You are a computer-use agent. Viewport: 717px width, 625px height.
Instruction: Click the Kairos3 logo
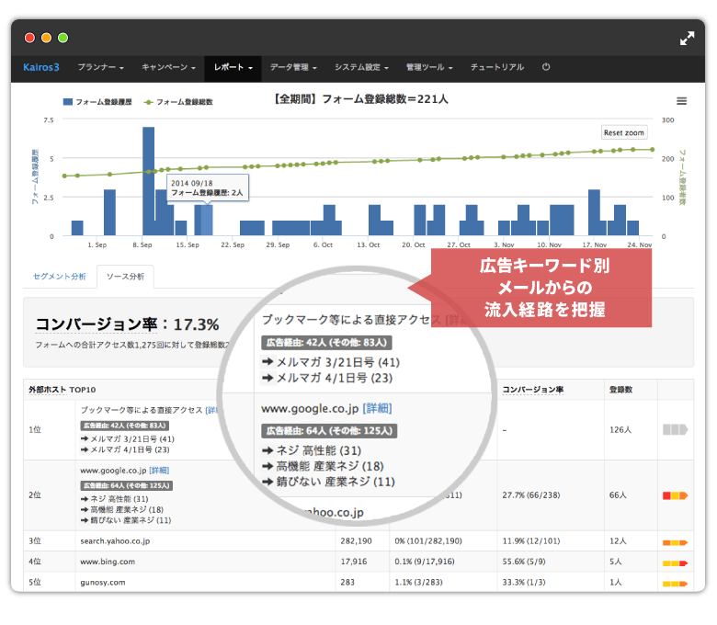[41, 67]
